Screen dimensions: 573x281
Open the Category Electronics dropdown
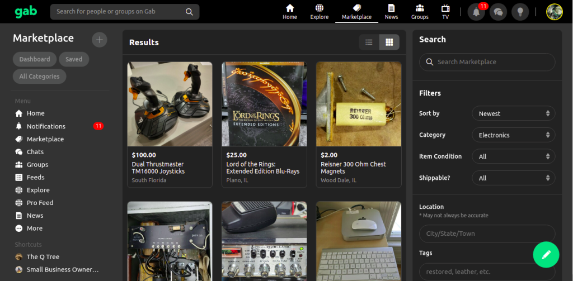tap(514, 135)
